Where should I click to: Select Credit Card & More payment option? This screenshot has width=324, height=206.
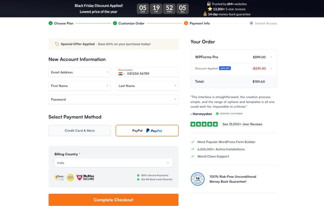[x=79, y=130]
